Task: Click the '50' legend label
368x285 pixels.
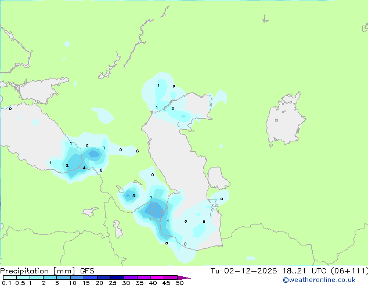Action: (179, 283)
